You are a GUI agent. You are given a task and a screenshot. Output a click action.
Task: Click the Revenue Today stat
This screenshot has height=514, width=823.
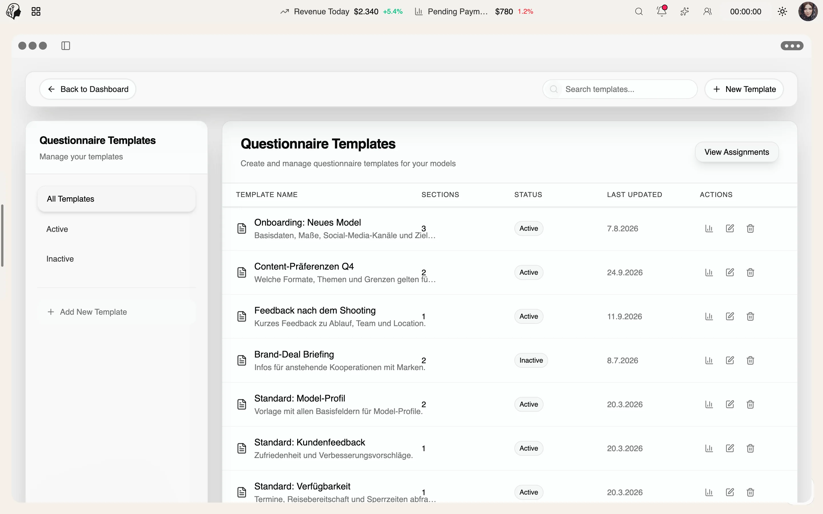(341, 11)
